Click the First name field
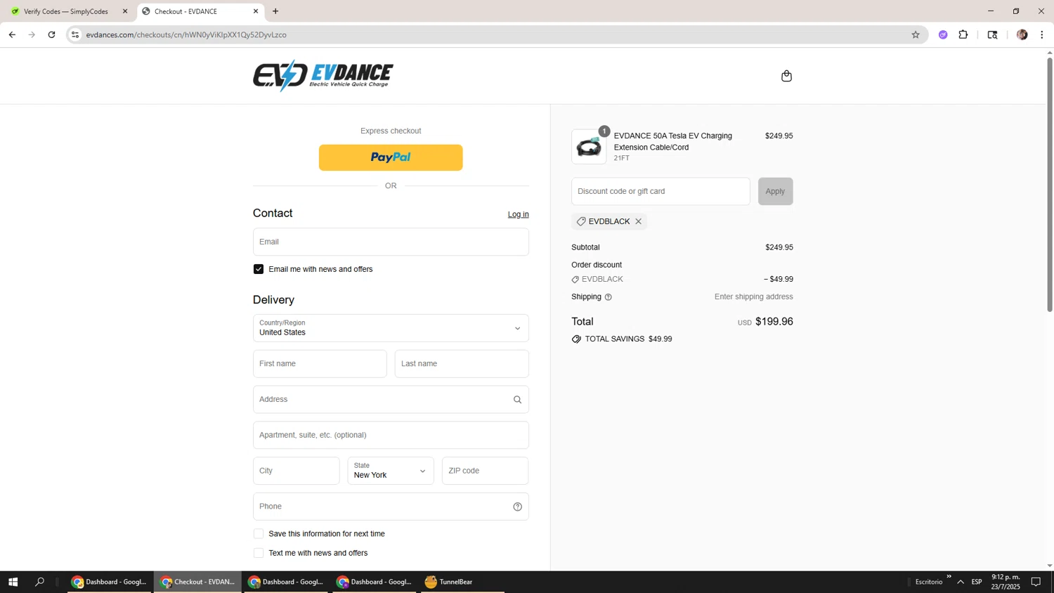Viewport: 1054px width, 593px height. pos(320,364)
